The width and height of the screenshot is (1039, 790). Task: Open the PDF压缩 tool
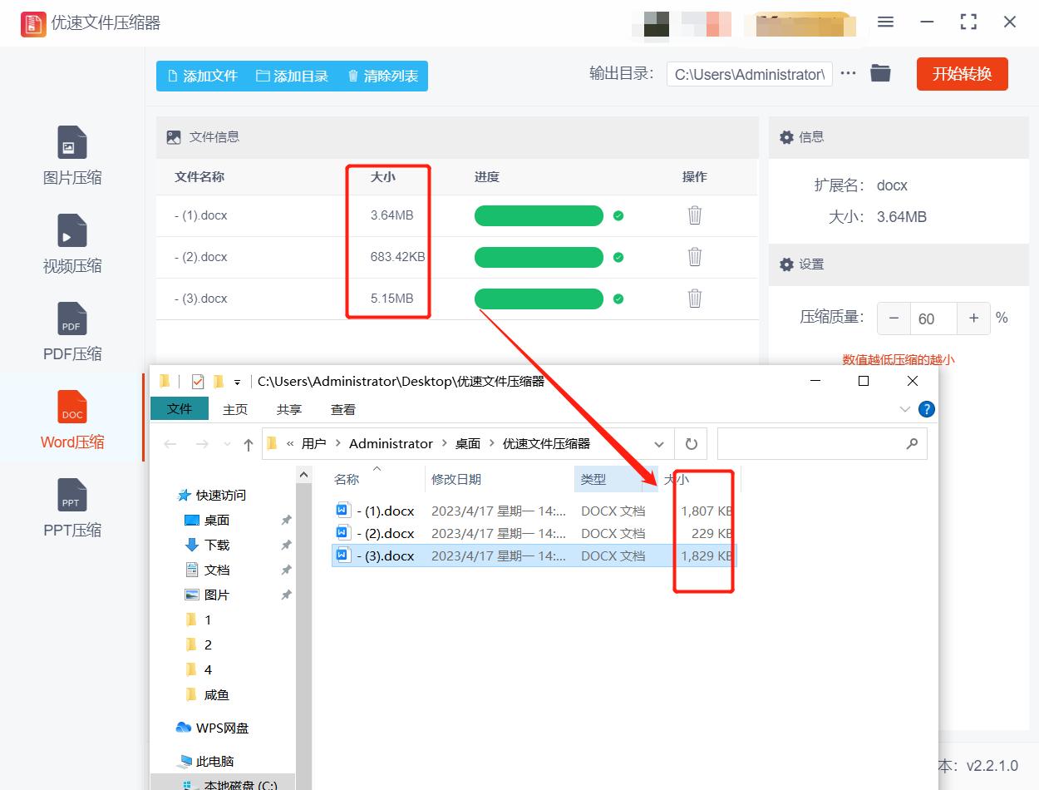(x=71, y=331)
